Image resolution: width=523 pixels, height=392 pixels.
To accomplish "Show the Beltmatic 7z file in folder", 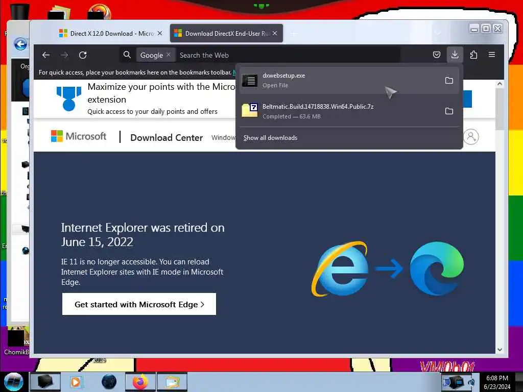I will point(449,111).
